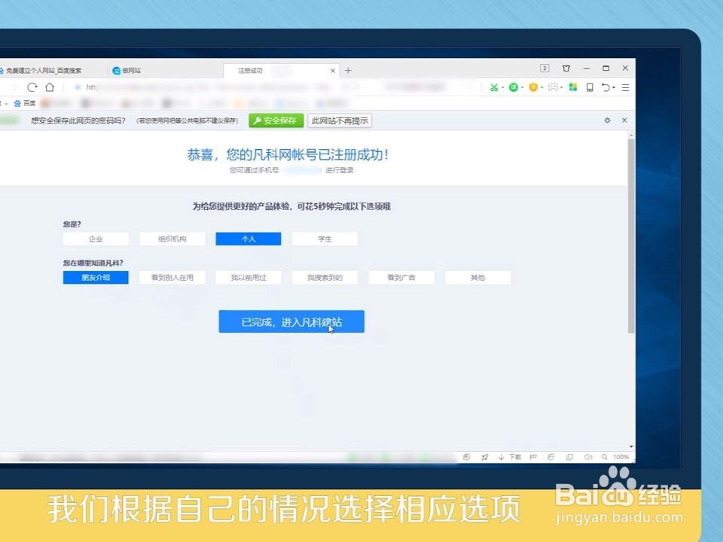Open the gamepad games icon

(x=553, y=87)
